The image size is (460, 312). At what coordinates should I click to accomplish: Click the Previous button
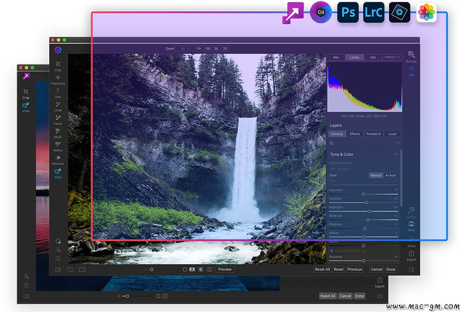355,270
